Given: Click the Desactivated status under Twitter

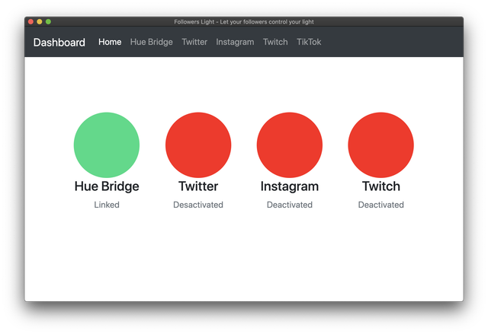Looking at the screenshot, I should click(198, 205).
